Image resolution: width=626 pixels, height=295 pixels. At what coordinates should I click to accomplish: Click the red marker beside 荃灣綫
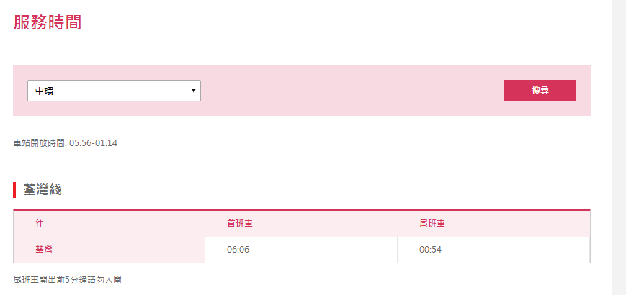[x=14, y=191]
